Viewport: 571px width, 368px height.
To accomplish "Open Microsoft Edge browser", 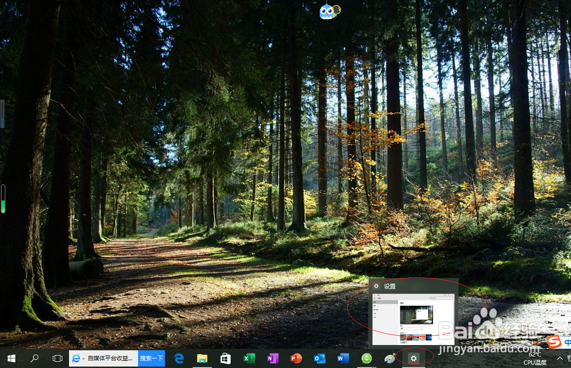I will pos(178,358).
